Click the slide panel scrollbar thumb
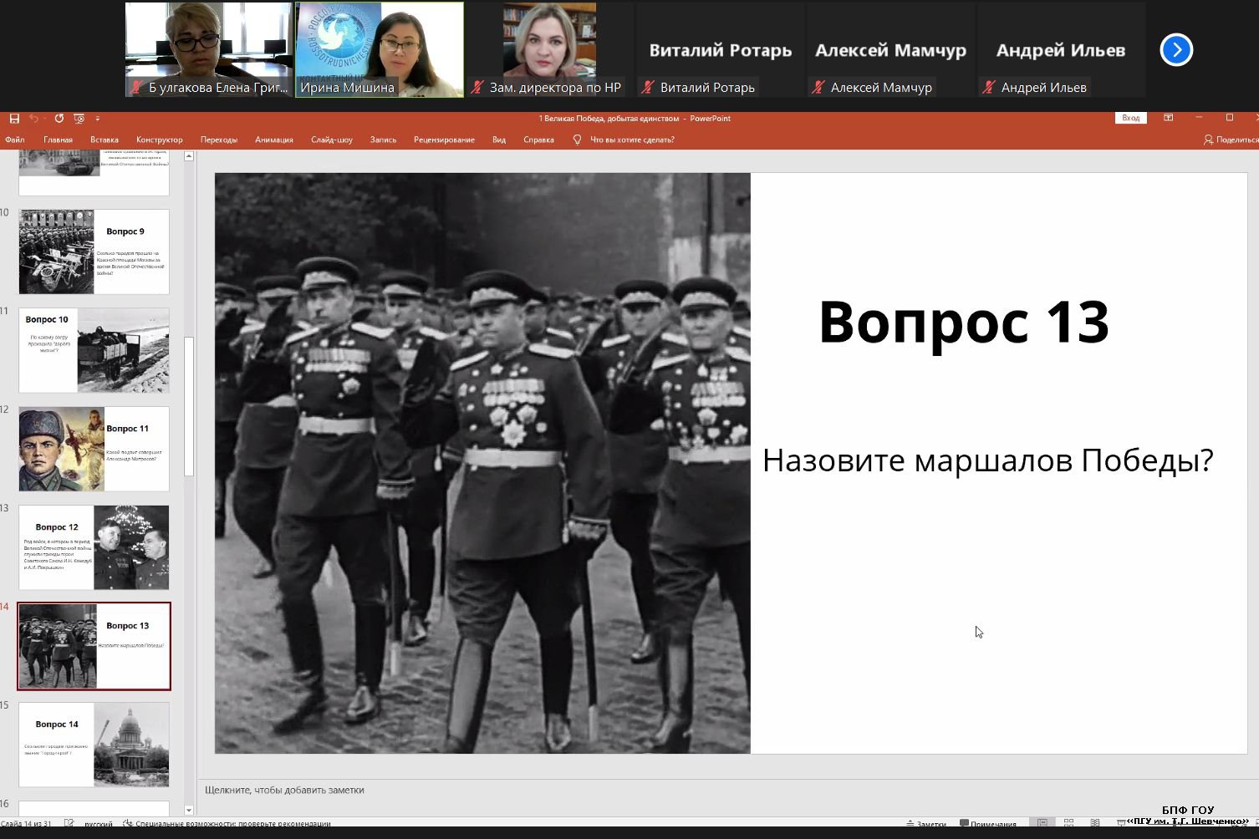Image resolution: width=1259 pixels, height=839 pixels. click(x=189, y=406)
